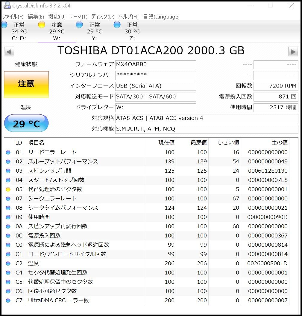Go to previous disk with left arrow
The width and height of the screenshot is (302, 316).
pos(9,52)
